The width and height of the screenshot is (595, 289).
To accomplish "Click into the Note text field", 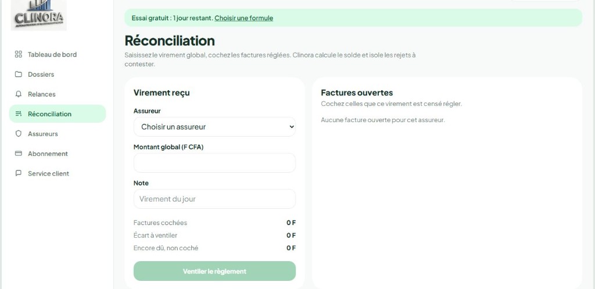I will pyautogui.click(x=214, y=199).
